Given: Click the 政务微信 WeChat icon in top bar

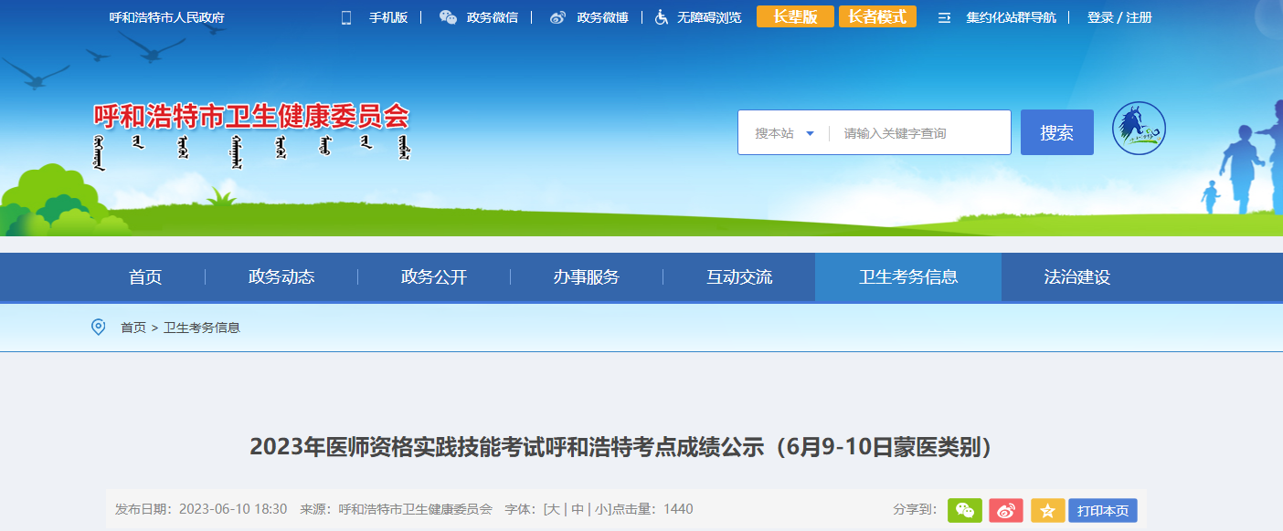Looking at the screenshot, I should pyautogui.click(x=448, y=17).
